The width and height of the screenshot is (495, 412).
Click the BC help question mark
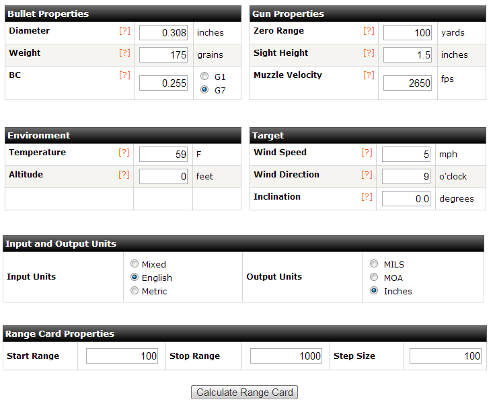click(x=124, y=75)
